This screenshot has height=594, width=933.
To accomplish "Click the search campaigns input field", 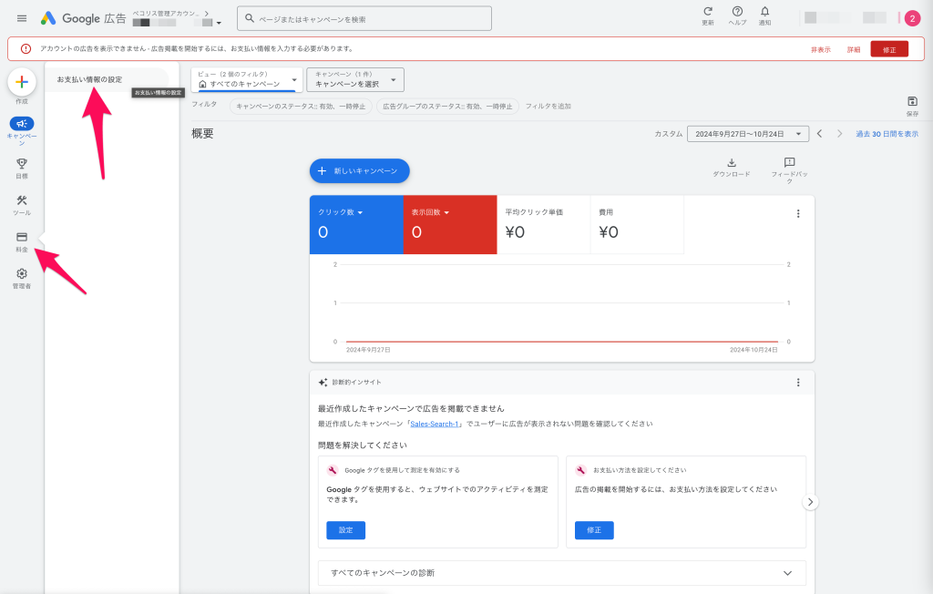I will pyautogui.click(x=364, y=18).
